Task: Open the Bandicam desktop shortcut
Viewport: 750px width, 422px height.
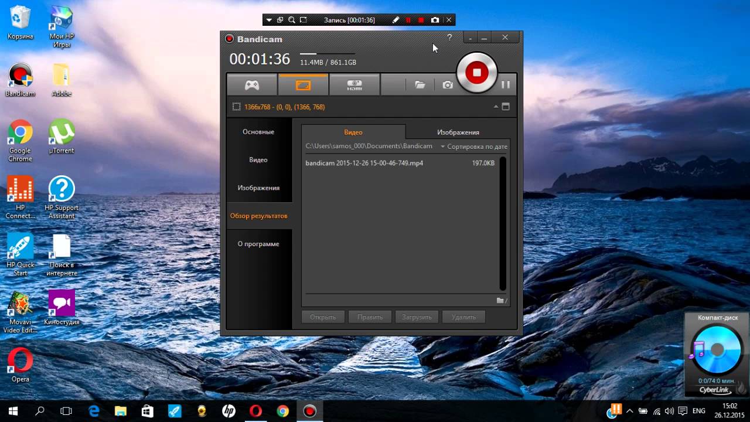Action: tap(21, 80)
